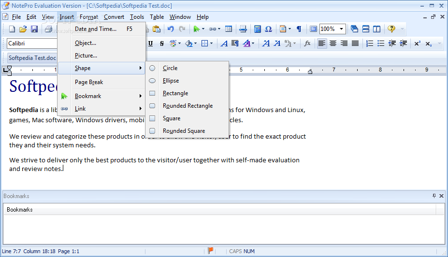Screen dimensions: 448x257
Task: Expand font color dropdown arrow
Action: click(253, 43)
